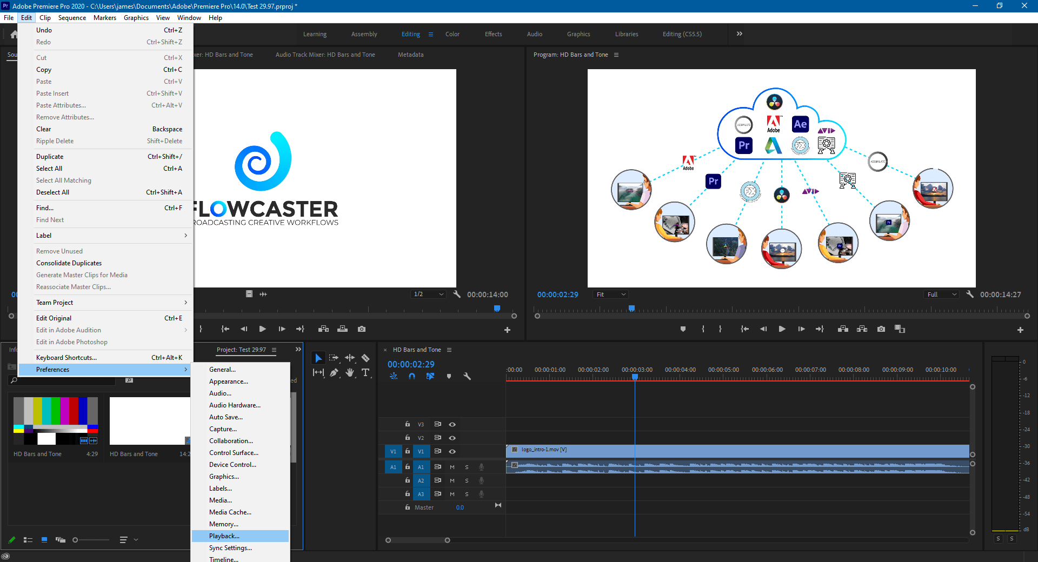
Task: Open Program monitor button editor plus
Action: point(1020,330)
